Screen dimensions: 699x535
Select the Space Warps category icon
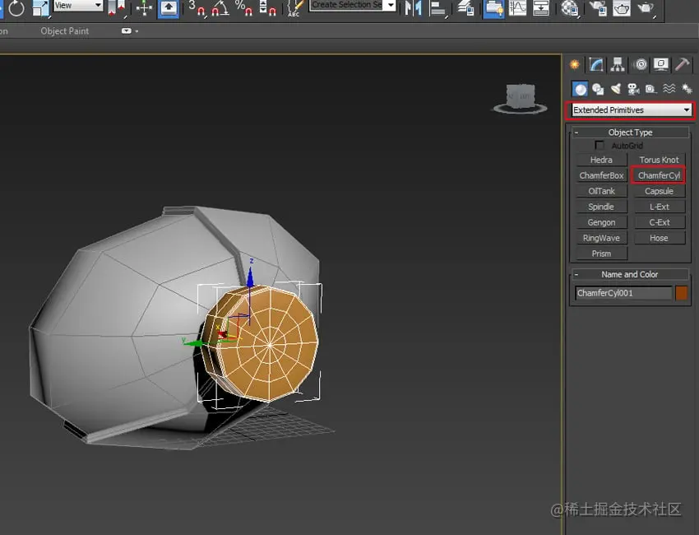669,89
